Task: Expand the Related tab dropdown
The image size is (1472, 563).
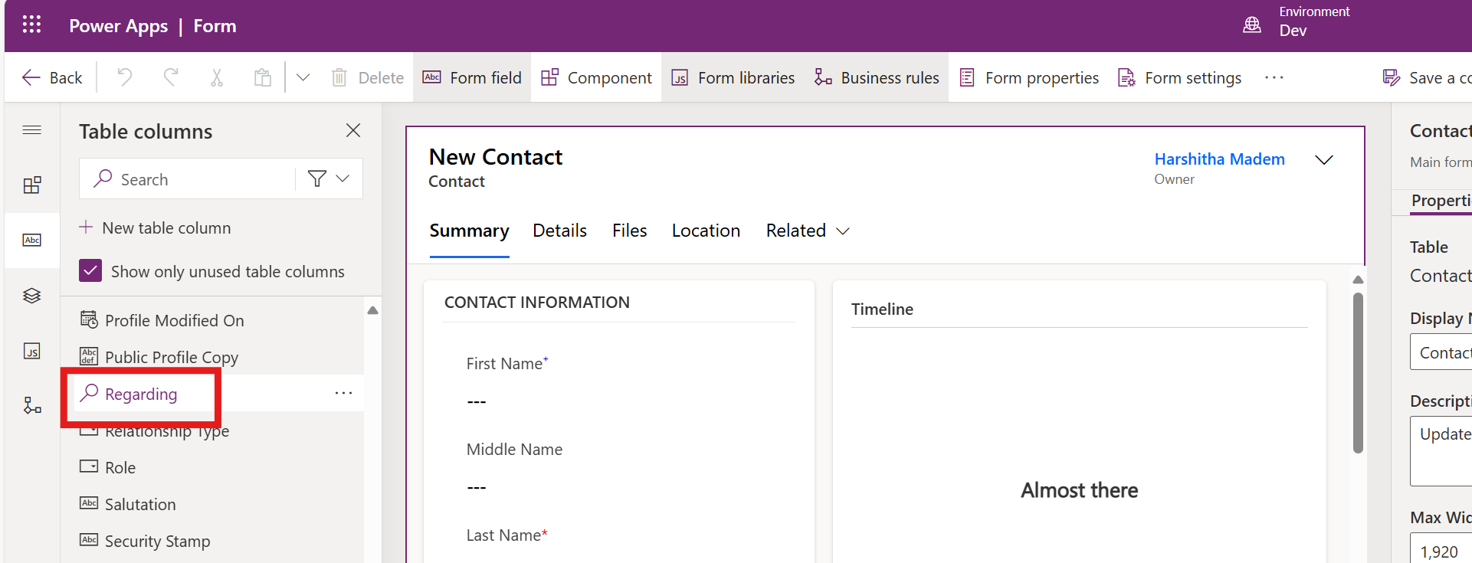Action: (843, 231)
